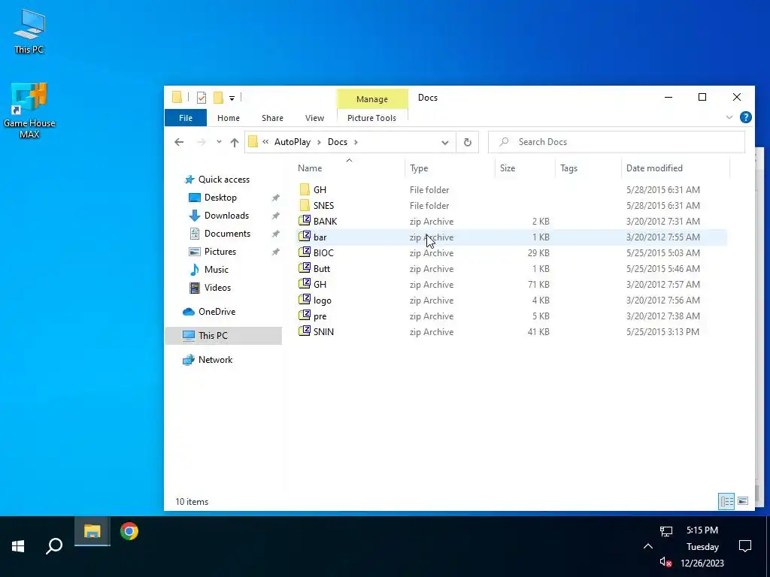Open Explorer help icon
770x577 pixels.
(x=745, y=117)
